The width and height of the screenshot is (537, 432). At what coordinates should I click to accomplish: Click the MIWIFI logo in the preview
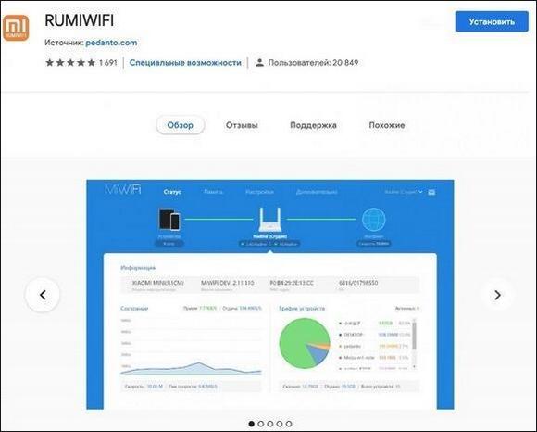[x=122, y=190]
